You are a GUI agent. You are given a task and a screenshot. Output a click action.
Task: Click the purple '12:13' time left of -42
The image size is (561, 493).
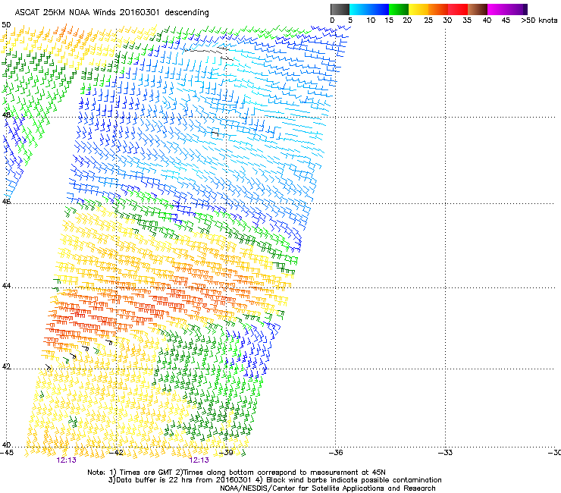66,460
